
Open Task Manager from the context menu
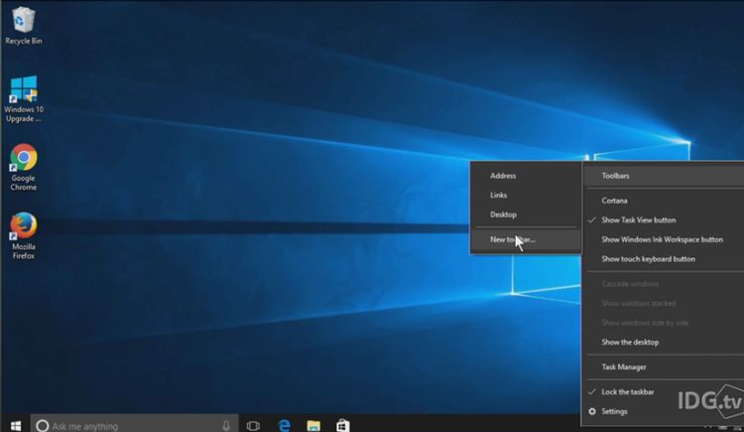click(x=664, y=366)
